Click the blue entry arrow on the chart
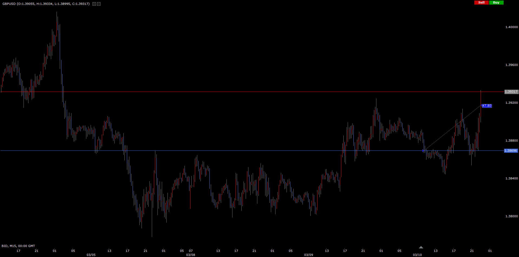 coord(423,151)
